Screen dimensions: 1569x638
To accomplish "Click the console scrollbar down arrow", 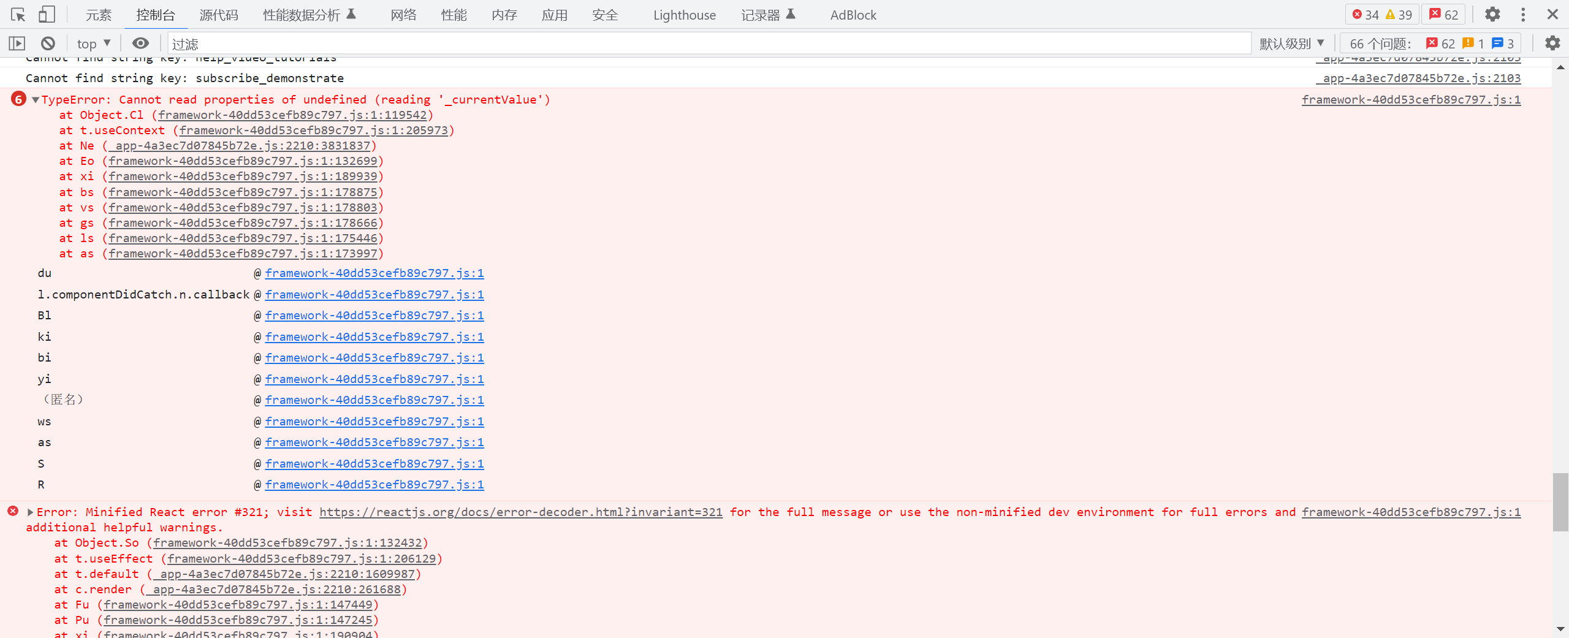I will (x=1560, y=629).
